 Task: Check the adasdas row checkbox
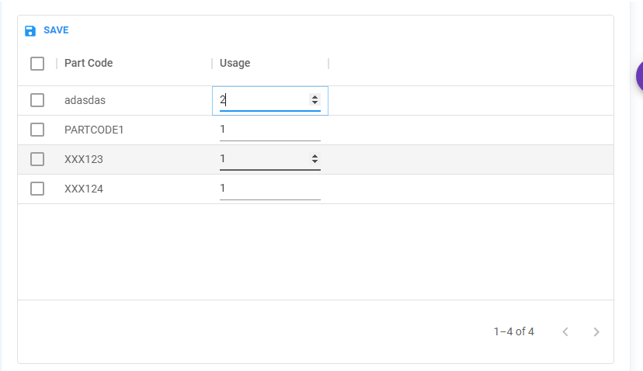tap(37, 100)
